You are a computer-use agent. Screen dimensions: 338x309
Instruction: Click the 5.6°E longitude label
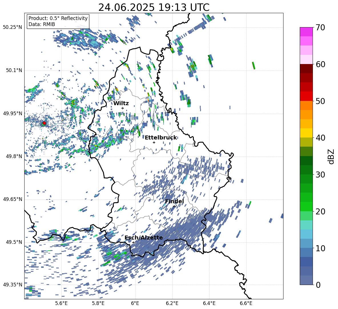(61, 303)
